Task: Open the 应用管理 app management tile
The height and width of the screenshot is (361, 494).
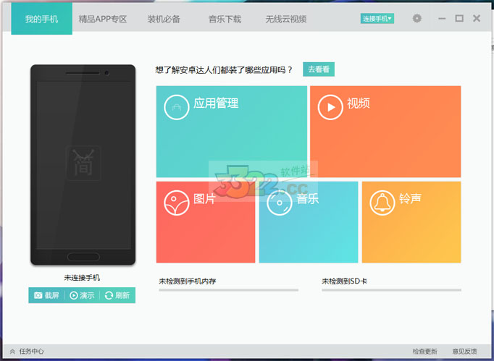Action: [232, 132]
